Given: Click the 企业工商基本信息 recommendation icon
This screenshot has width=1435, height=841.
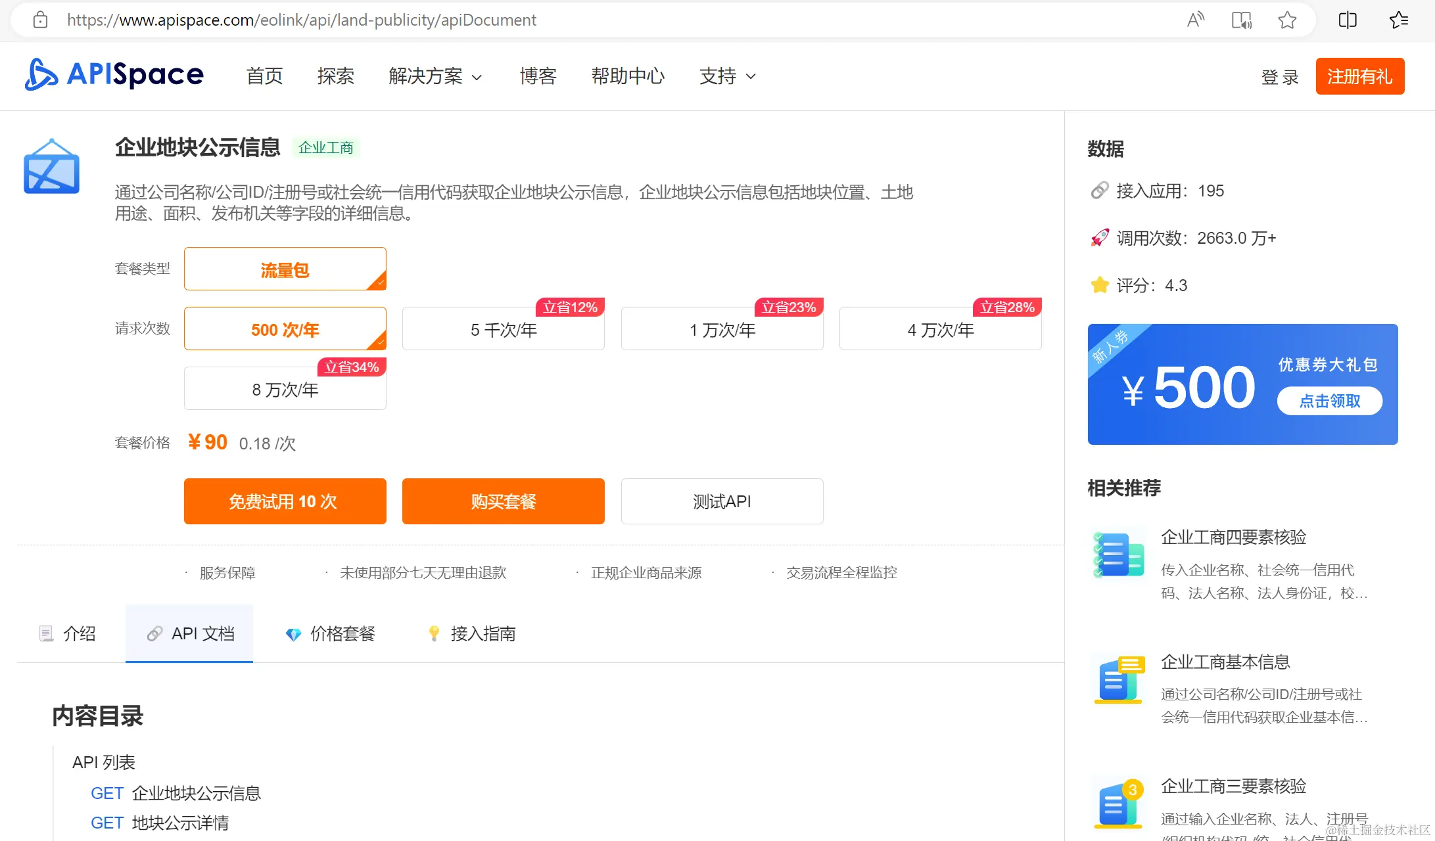Looking at the screenshot, I should tap(1119, 679).
